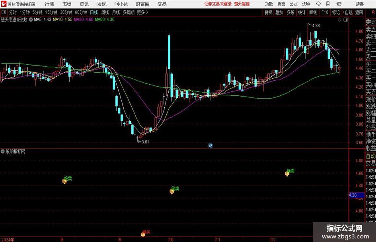The height and width of the screenshot is (242, 376).
Task: Open F10 company info
Action: pos(325,12)
